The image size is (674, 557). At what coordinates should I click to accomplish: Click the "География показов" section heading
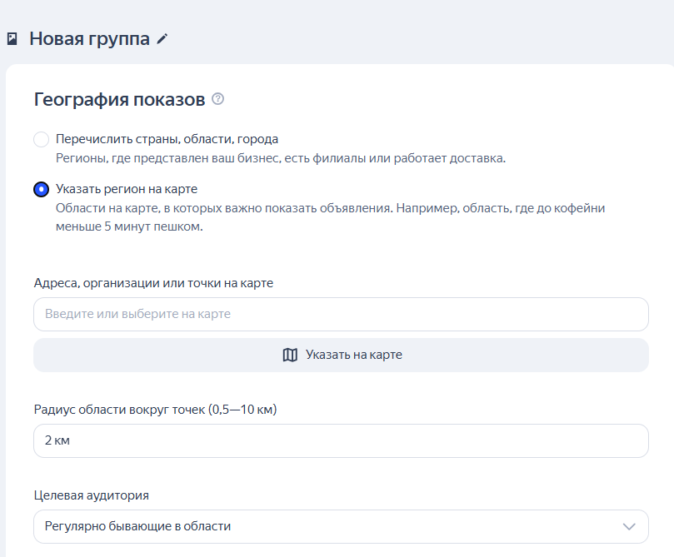(x=117, y=98)
